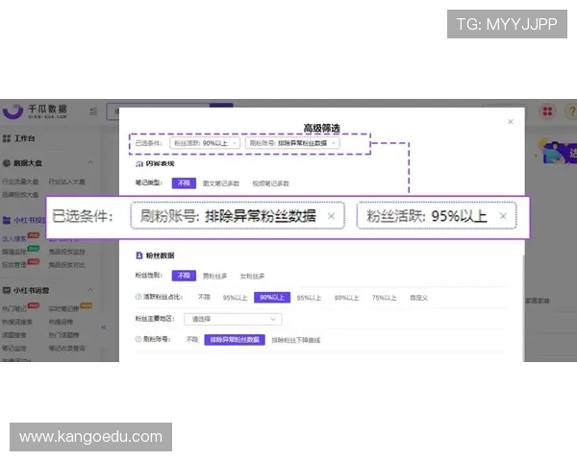Open 竞品投放监控 in sidebar
Viewport: 577px width, 461px height.
point(66,252)
